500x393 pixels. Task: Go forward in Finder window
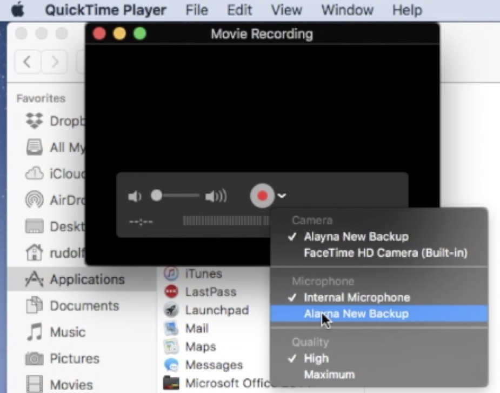55,62
